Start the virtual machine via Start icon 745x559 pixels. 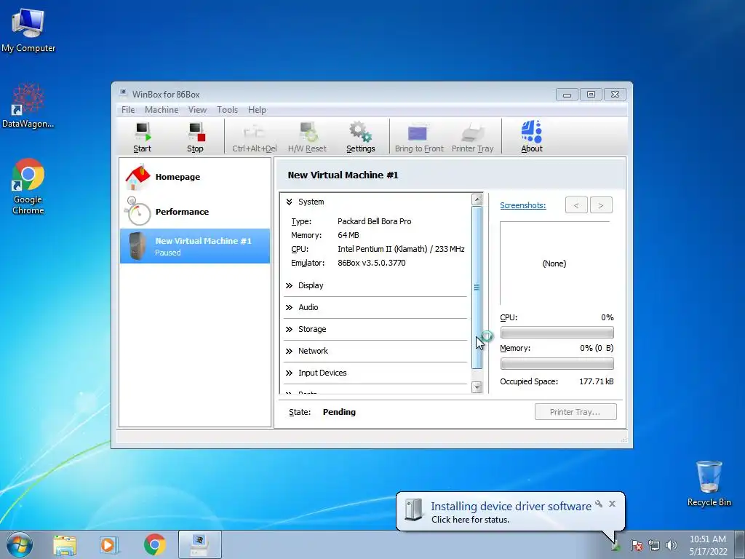pos(142,137)
